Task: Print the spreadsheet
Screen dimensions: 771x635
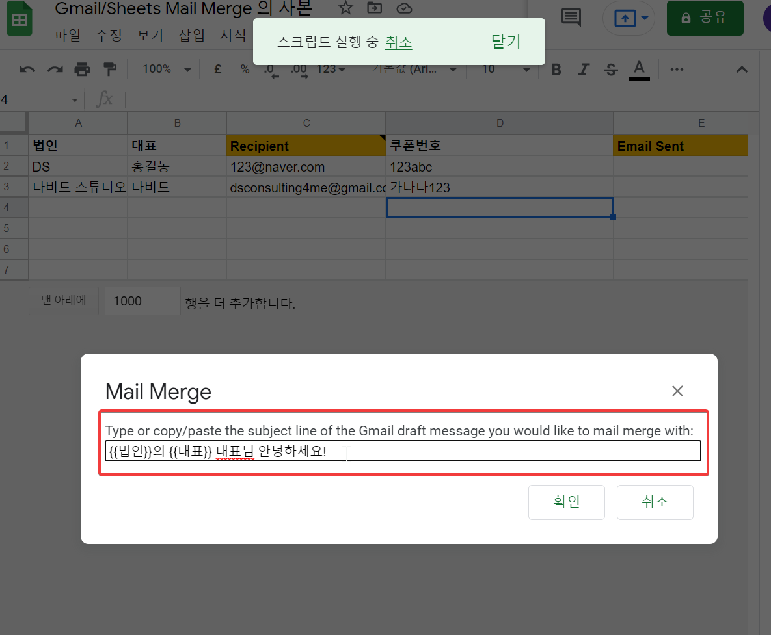Action: 82,70
